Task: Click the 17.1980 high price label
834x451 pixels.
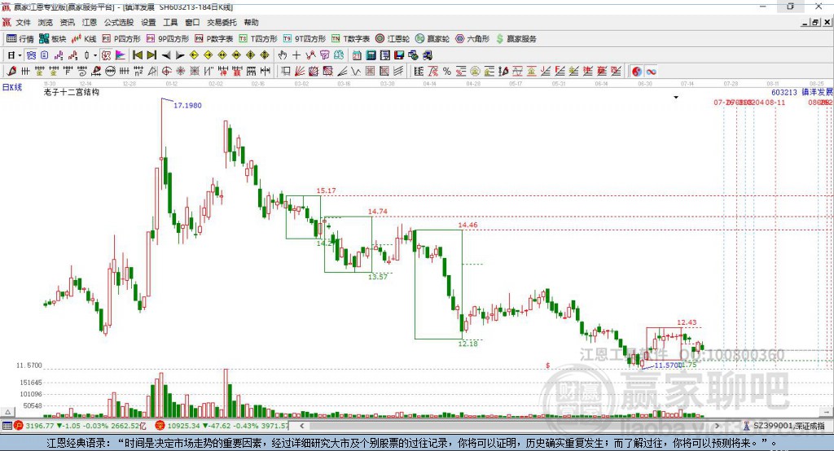Action: (x=188, y=105)
